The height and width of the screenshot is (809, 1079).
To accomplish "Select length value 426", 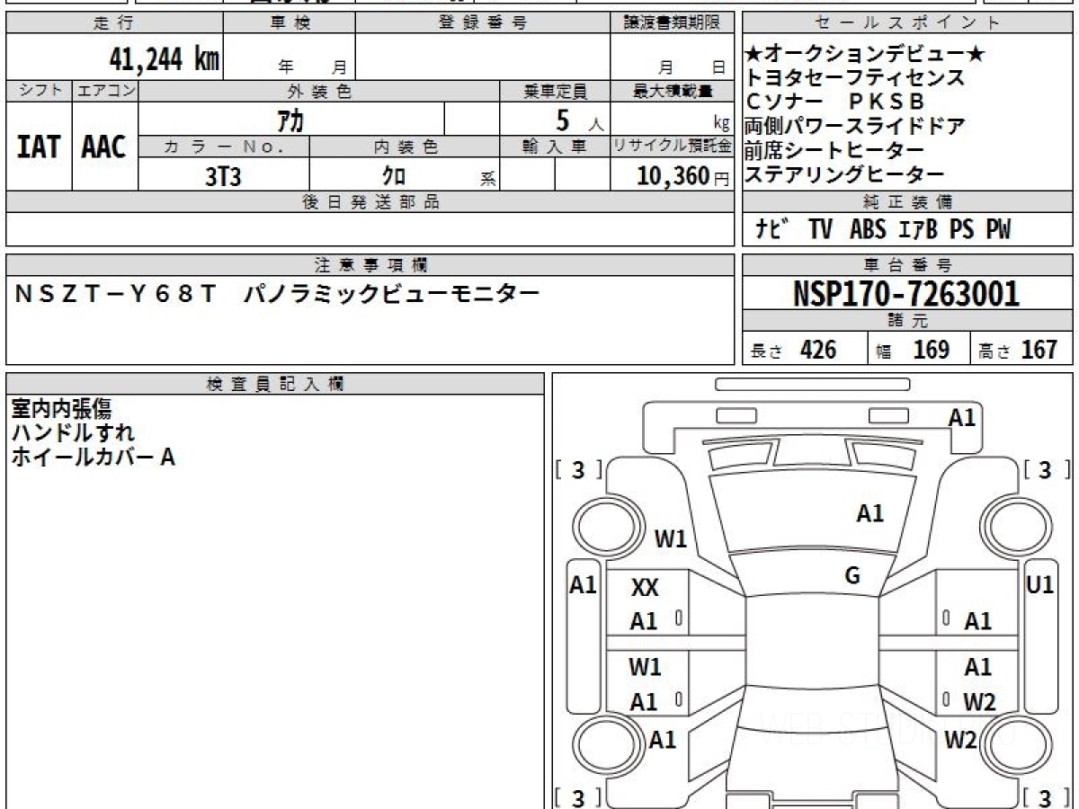I will tap(818, 350).
